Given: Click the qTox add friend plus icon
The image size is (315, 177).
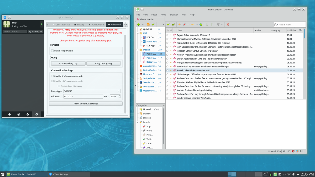Looking at the screenshot, I should (10, 114).
